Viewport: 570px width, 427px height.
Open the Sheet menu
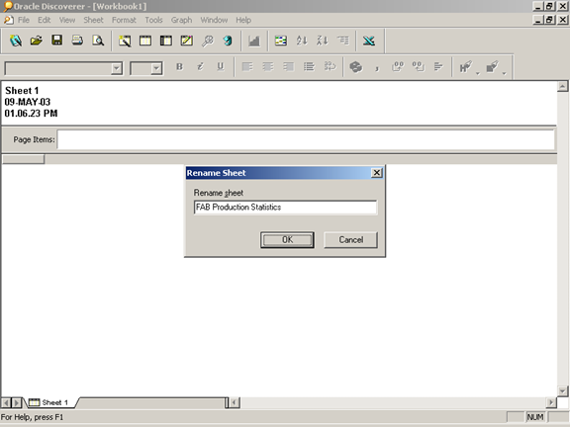tap(93, 20)
